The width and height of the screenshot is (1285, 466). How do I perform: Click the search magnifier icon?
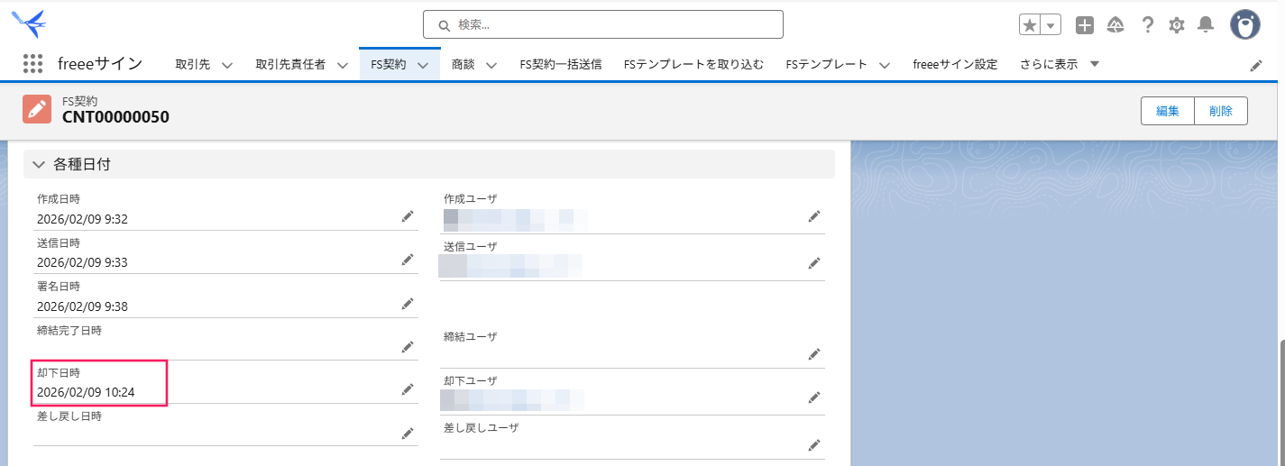pos(444,25)
